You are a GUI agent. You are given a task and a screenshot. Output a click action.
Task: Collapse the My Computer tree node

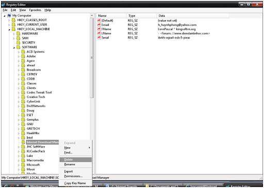pos(5,16)
